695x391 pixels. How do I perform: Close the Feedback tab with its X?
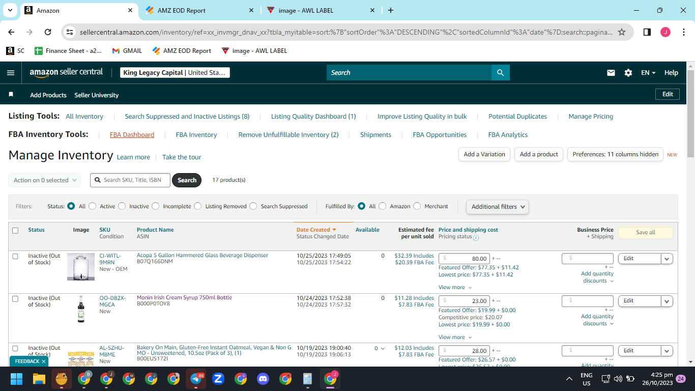[44, 361]
